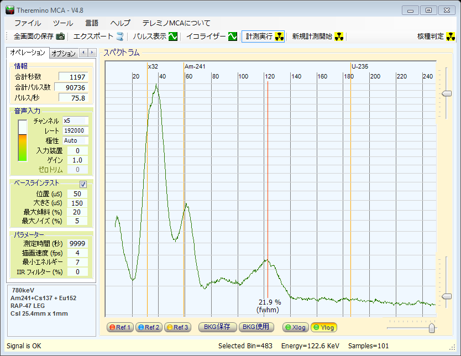
Task: Click the 入力装置 value field
Action: pos(77,150)
